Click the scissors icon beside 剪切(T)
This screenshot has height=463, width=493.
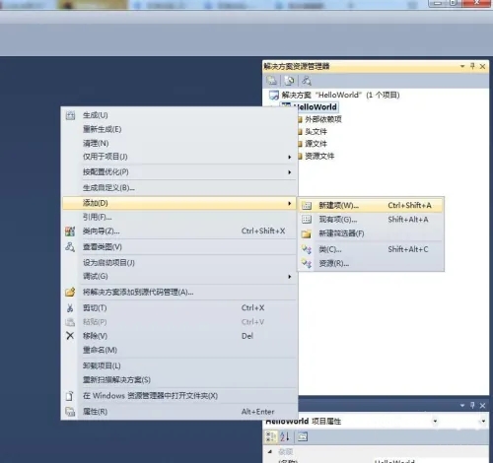[70, 308]
